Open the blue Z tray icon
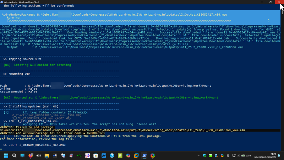This screenshot has width=284, height=160. pos(216,156)
